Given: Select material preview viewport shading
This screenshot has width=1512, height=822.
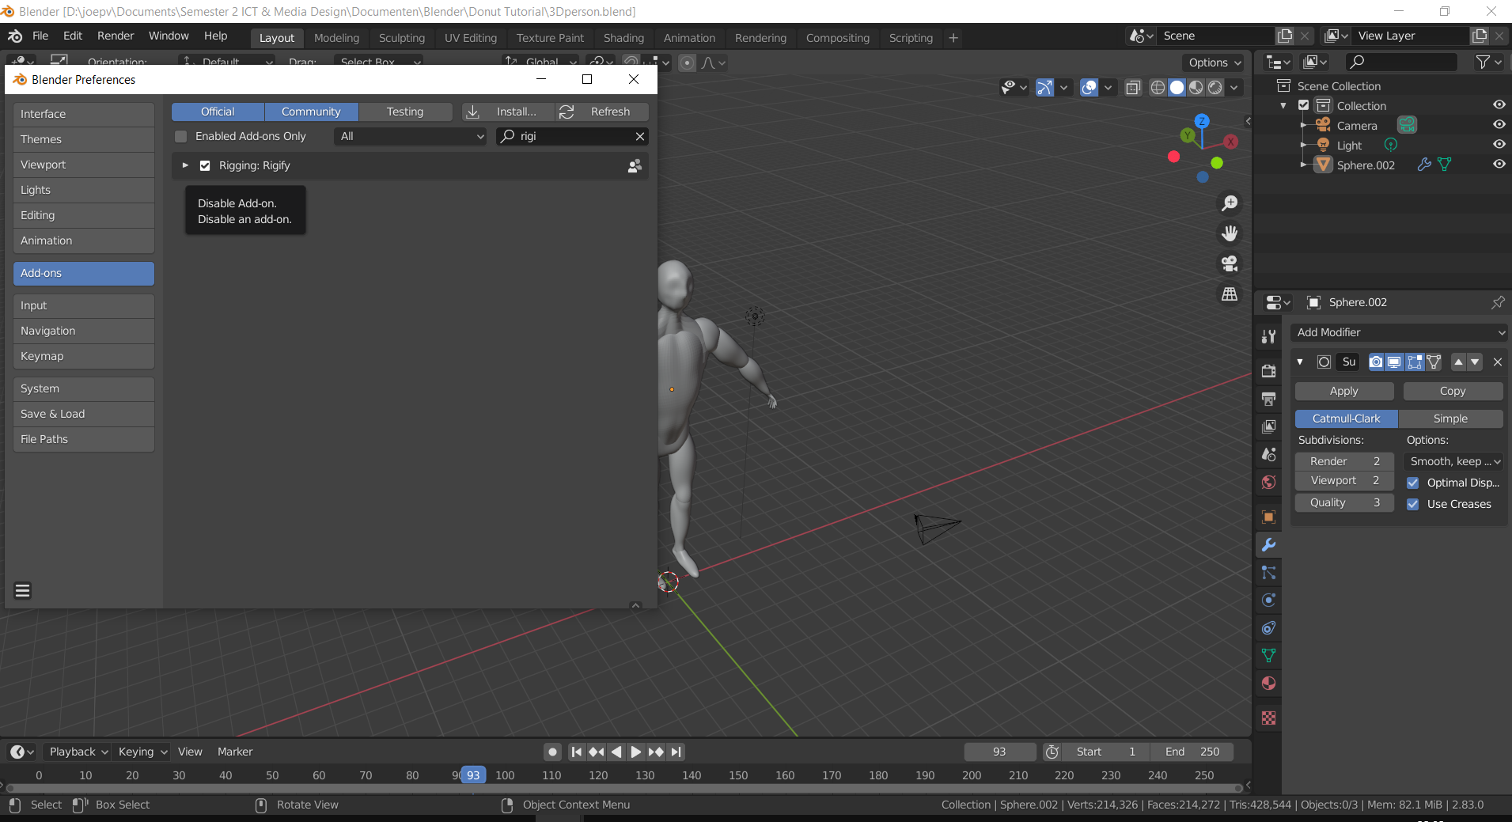Looking at the screenshot, I should [x=1196, y=87].
